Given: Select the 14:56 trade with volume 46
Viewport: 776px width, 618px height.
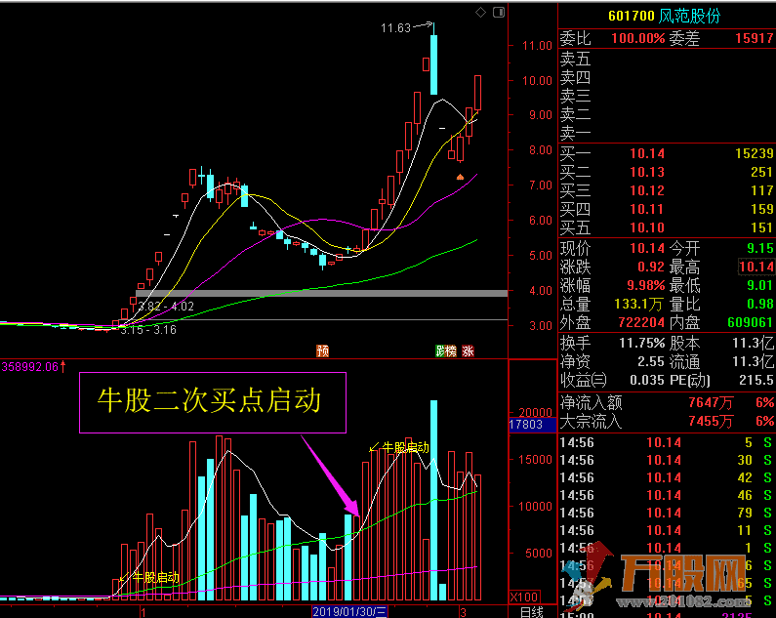Looking at the screenshot, I should [x=666, y=496].
